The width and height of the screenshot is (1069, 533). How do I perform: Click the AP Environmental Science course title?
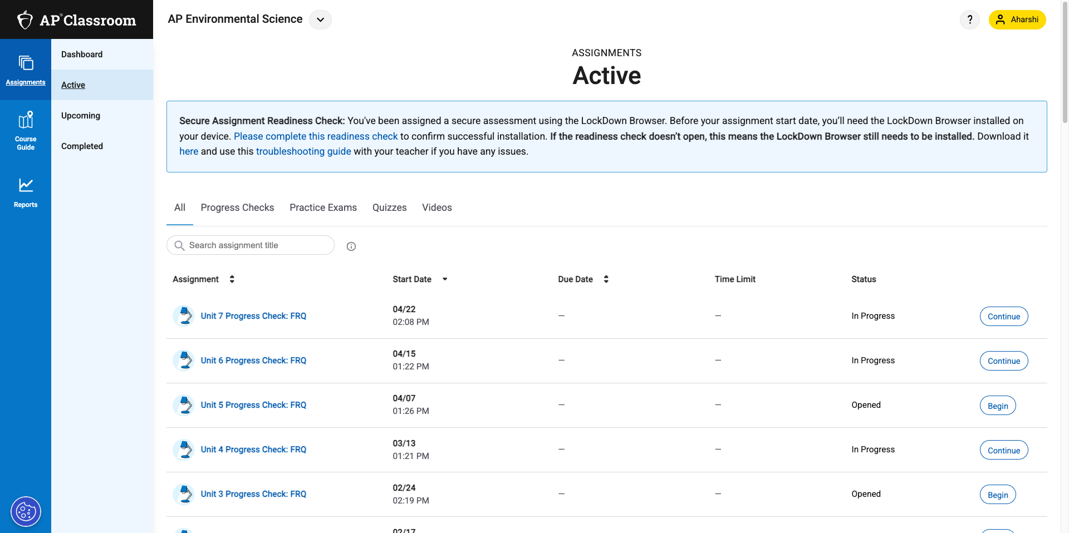point(235,19)
